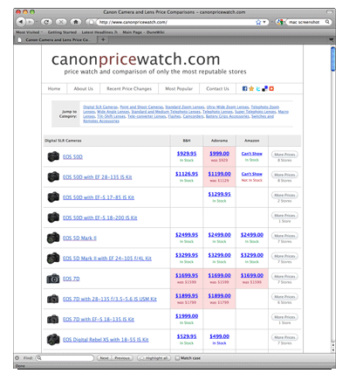Image resolution: width=349 pixels, height=387 pixels.
Task: Toggle Highlight all in find bar
Action: [154, 358]
